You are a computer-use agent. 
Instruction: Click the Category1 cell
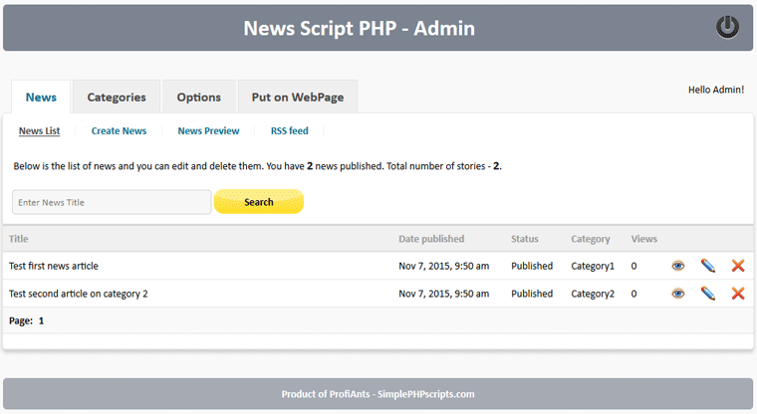[x=593, y=266]
